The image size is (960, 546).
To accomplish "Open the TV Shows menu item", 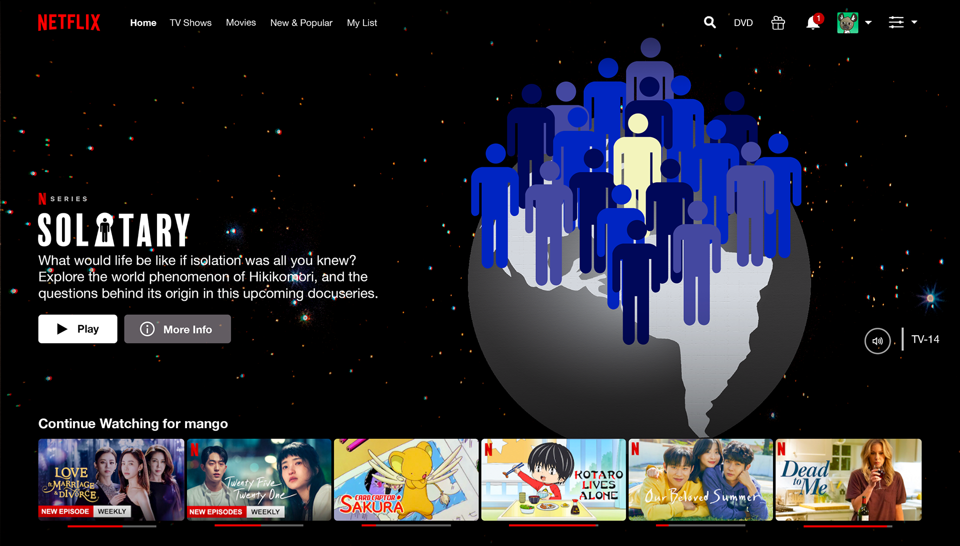I will (x=190, y=23).
